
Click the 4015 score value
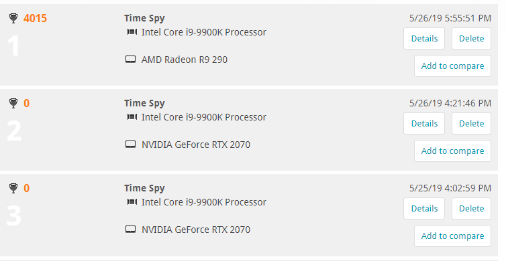35,18
